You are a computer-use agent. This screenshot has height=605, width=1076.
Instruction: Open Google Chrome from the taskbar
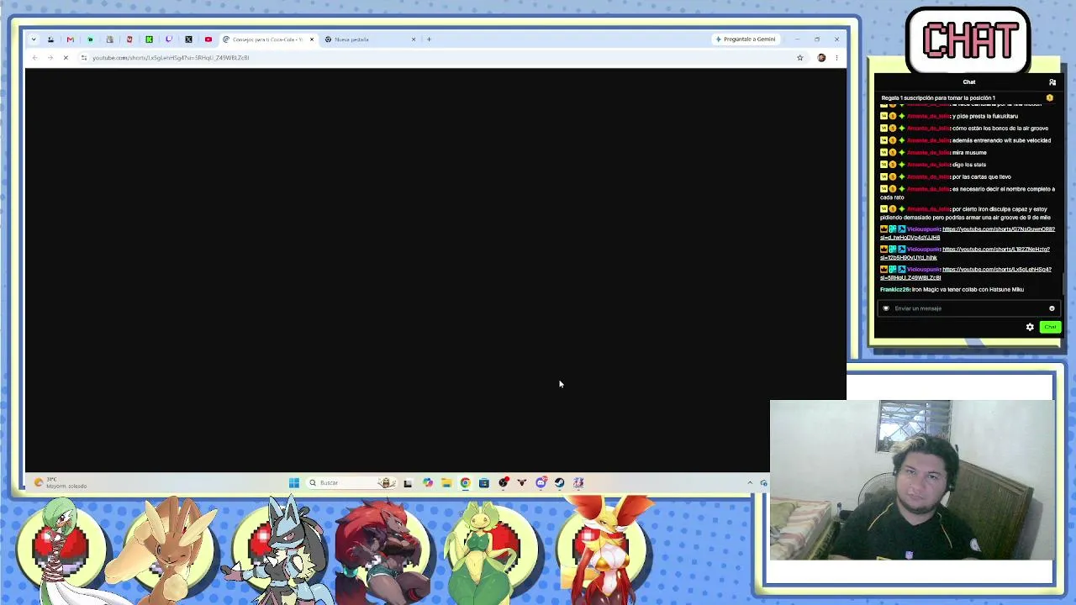(465, 483)
